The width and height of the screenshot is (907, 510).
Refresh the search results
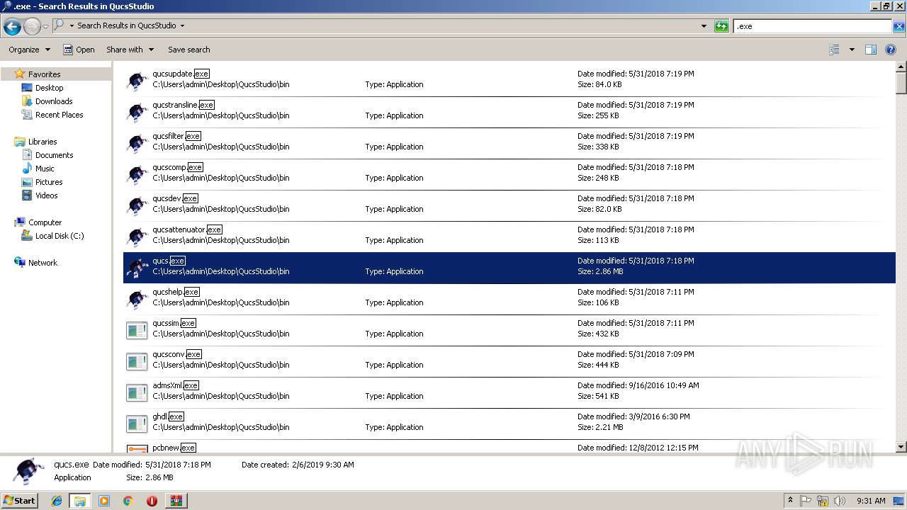coord(721,26)
